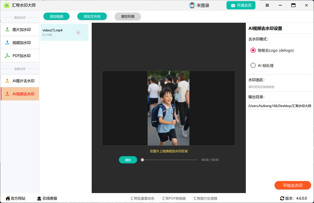This screenshot has height=203, width=314.
Task: Click the PDF icon of PDF加水印
Action: coord(8,56)
